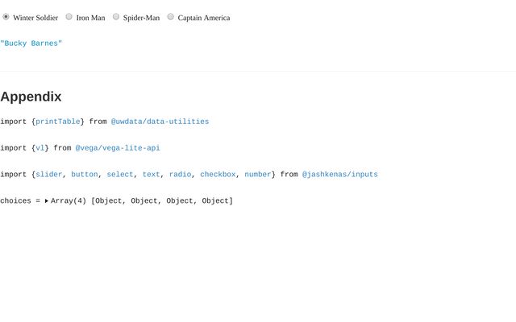
Task: Open the @uwdata/data-utilities notebook link
Action: 160,122
